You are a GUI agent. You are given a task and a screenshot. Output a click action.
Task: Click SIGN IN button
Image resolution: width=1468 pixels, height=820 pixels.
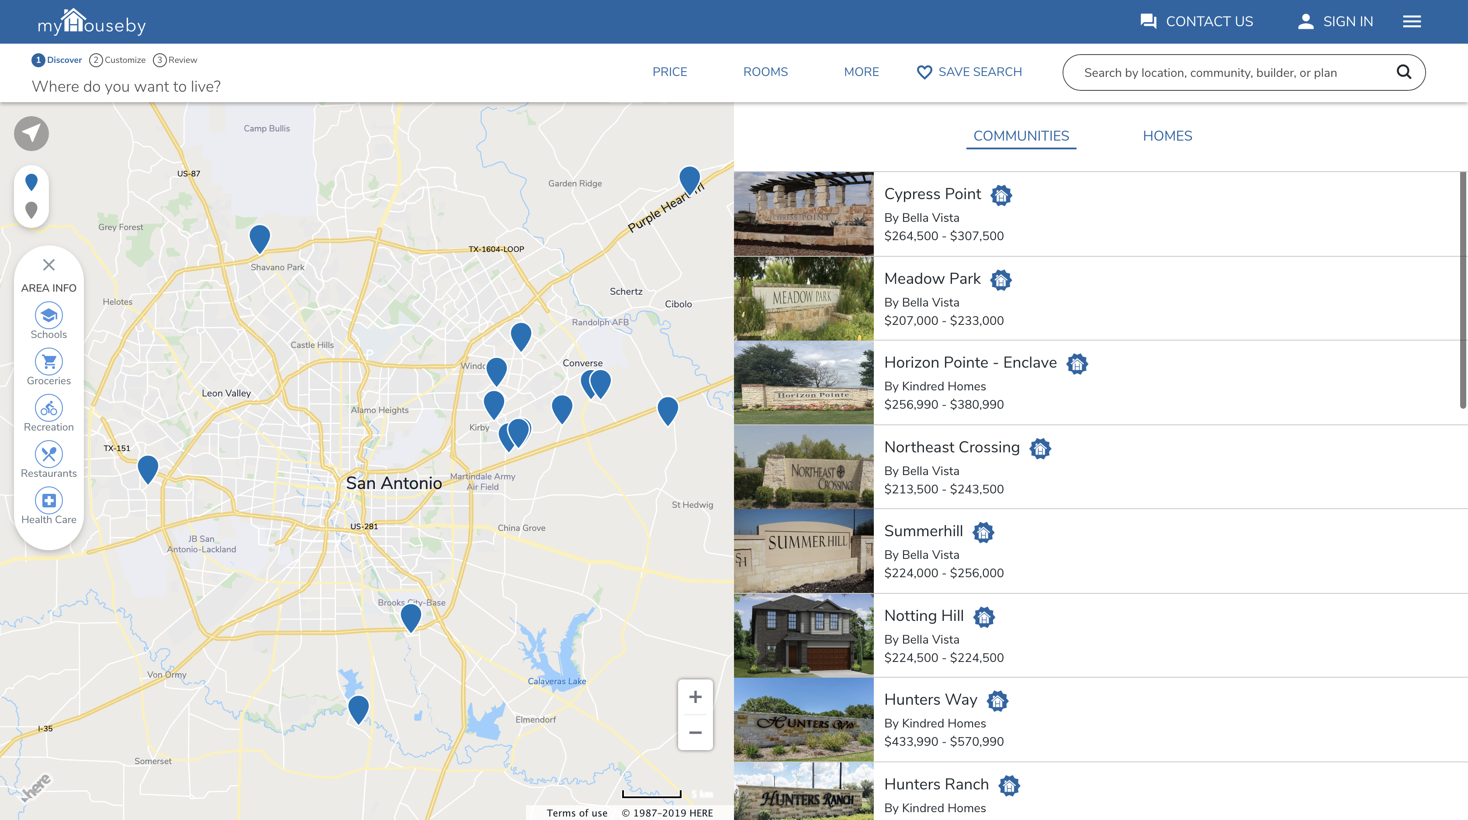pyautogui.click(x=1335, y=22)
